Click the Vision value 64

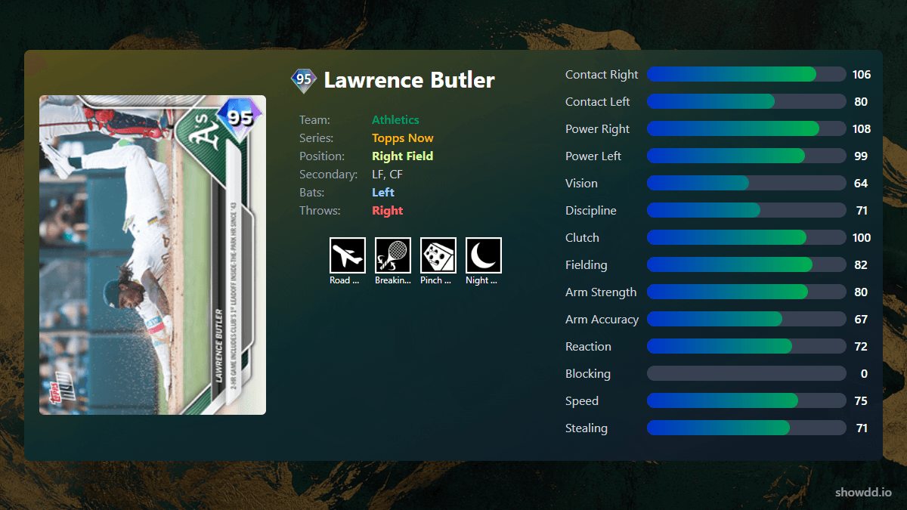click(862, 183)
